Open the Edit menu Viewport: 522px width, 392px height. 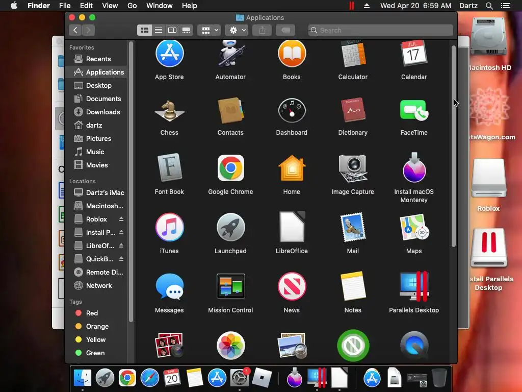click(x=86, y=6)
